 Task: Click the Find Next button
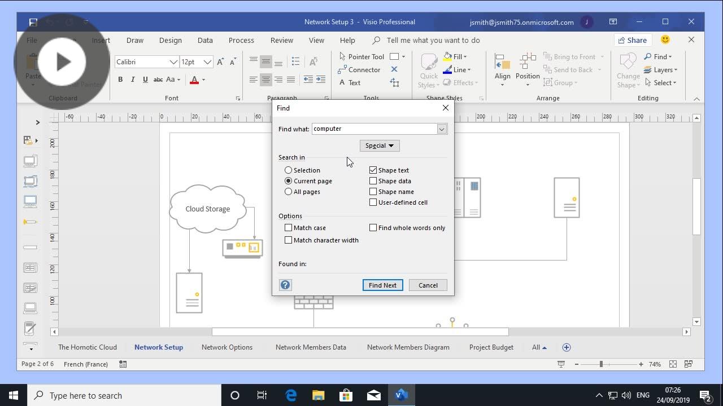click(382, 285)
